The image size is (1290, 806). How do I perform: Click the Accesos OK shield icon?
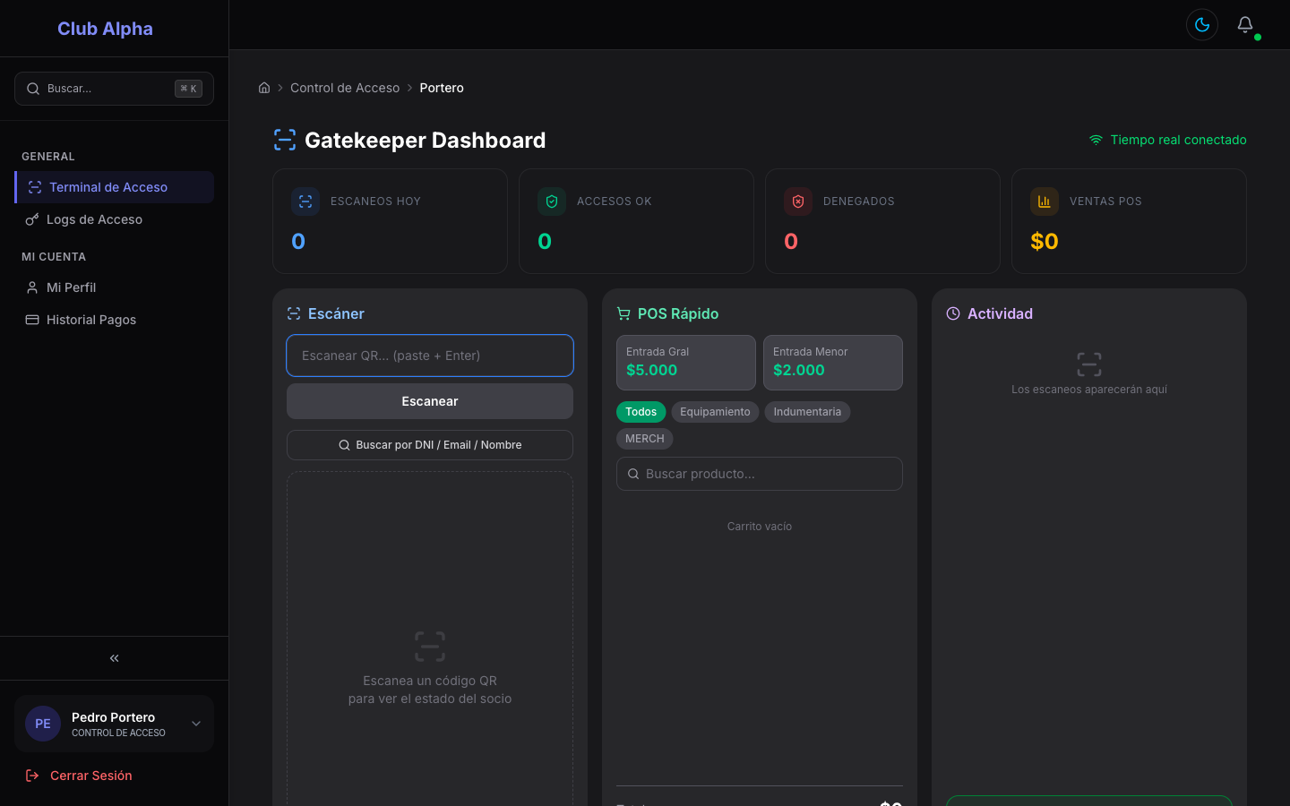pos(552,201)
